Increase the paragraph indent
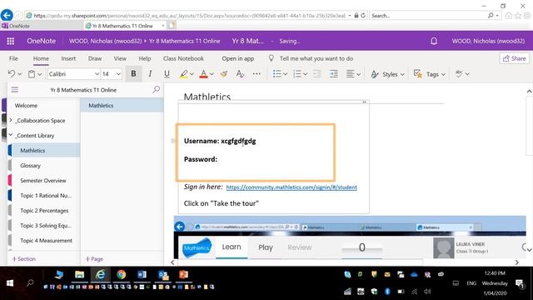 (333, 74)
